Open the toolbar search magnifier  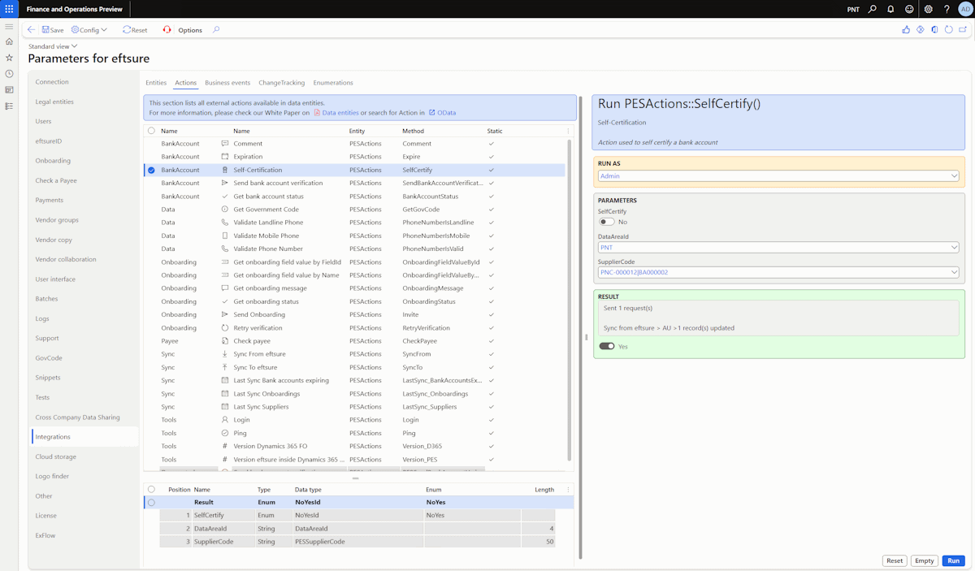(216, 30)
